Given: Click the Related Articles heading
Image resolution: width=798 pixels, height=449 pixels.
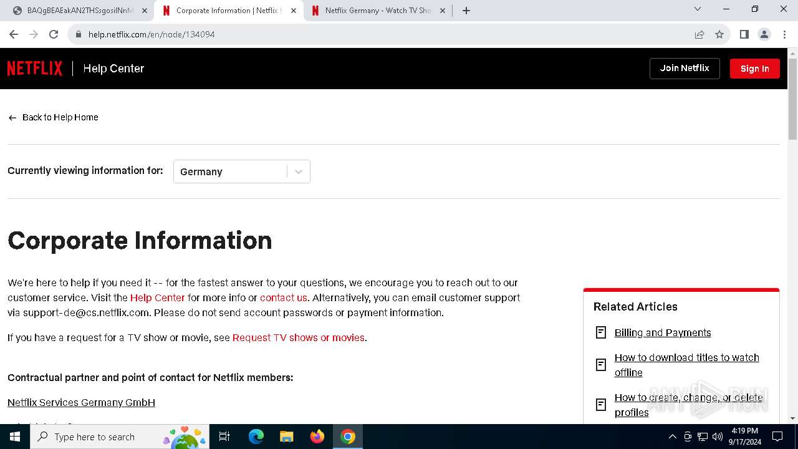Looking at the screenshot, I should coord(635,306).
